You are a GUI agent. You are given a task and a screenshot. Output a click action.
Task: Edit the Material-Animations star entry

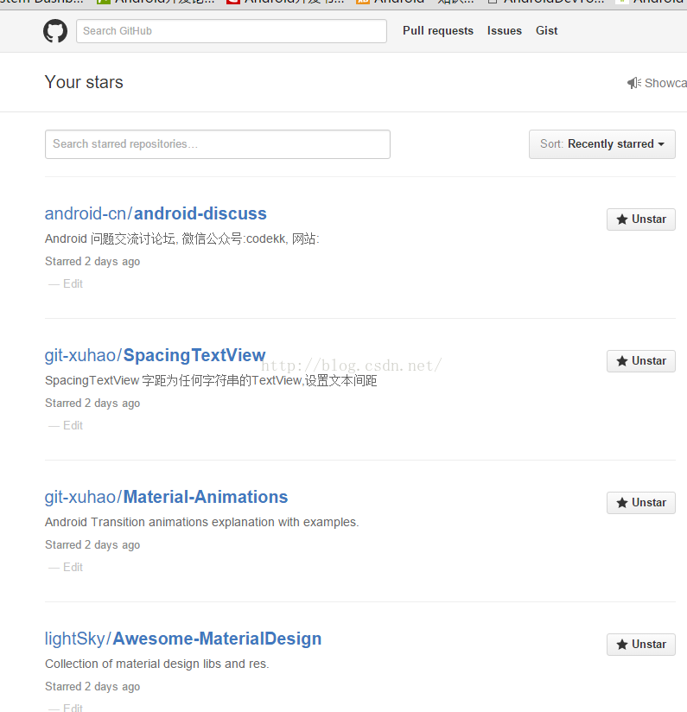click(73, 567)
